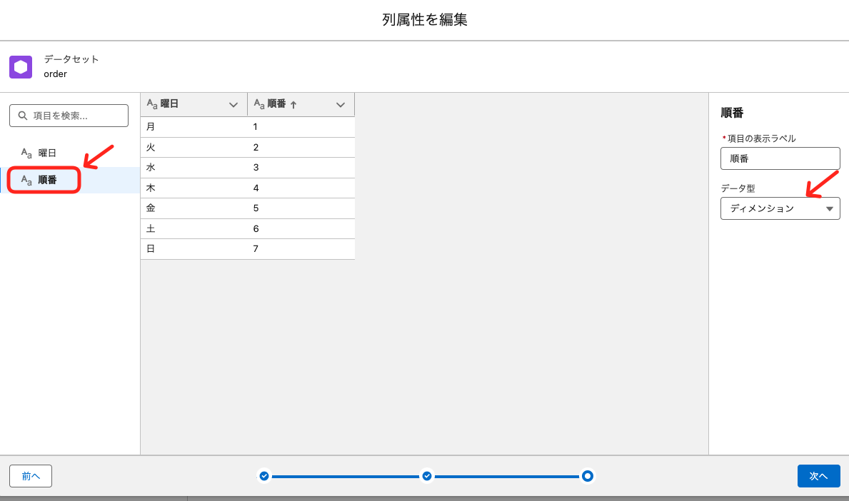Click the purple dataset hexagon icon
Screen dimensions: 849x501
point(21,66)
